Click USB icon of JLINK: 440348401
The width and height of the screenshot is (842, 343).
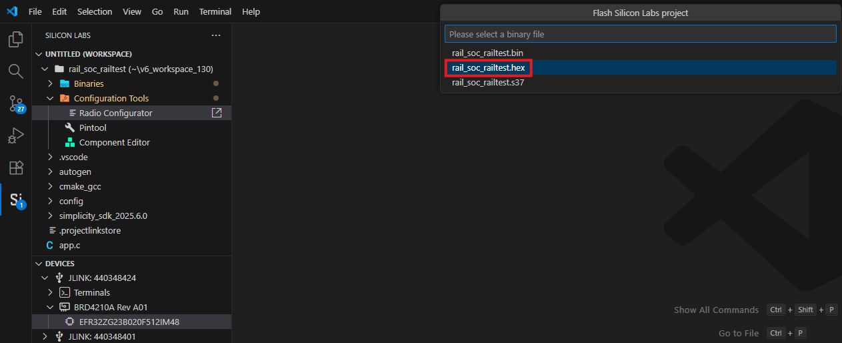point(59,336)
